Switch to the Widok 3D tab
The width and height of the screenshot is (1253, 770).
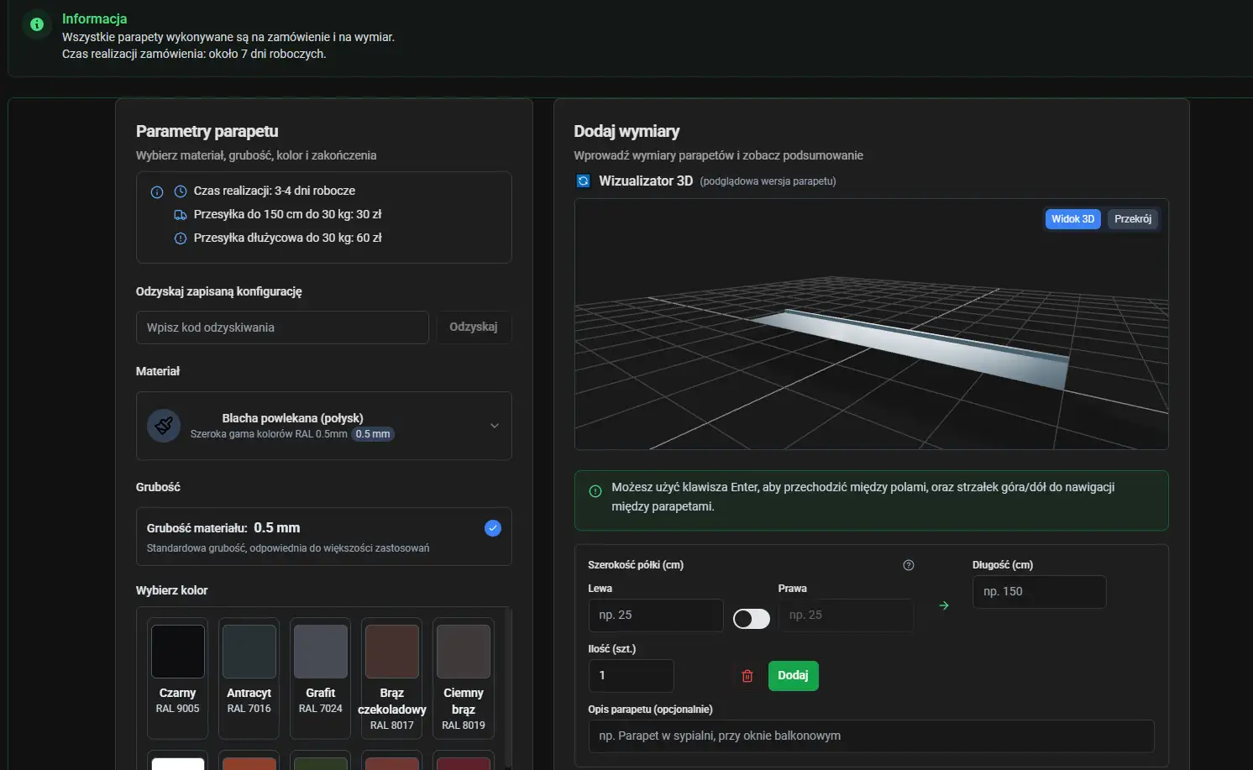coord(1072,219)
